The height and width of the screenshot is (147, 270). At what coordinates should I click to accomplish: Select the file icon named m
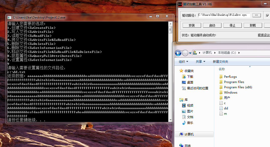(x=221, y=113)
